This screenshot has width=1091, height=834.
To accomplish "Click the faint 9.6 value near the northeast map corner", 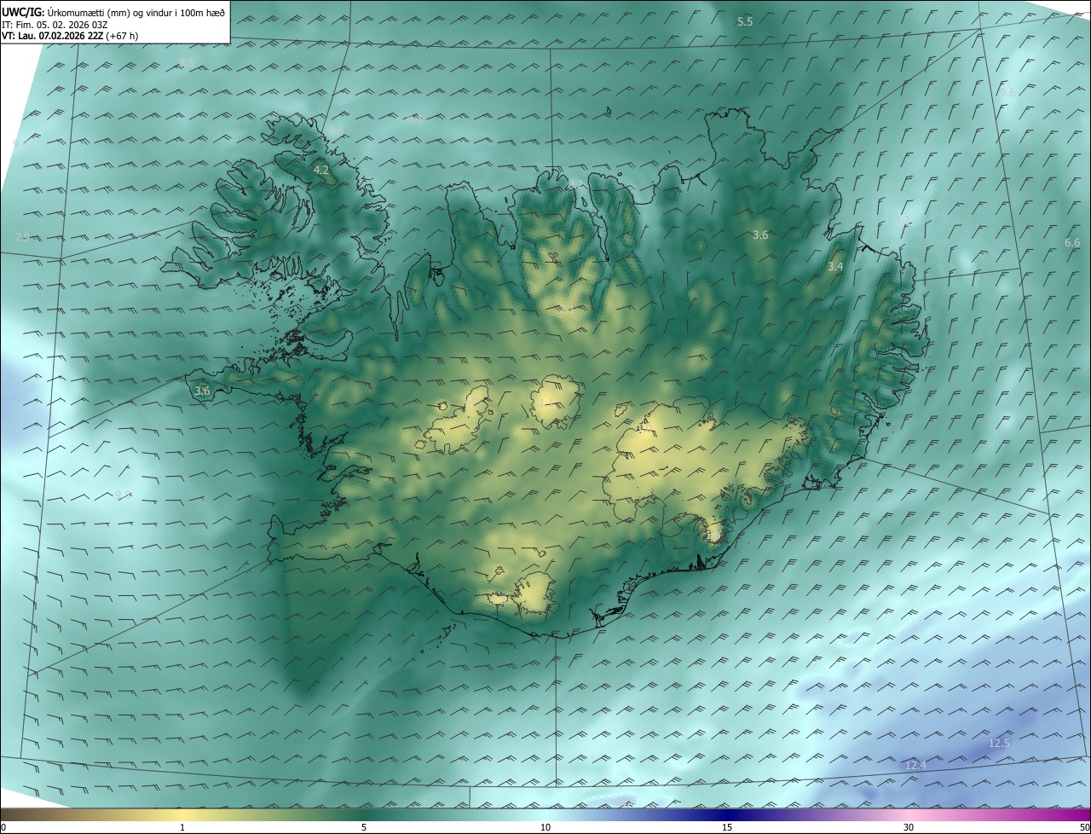I will pyautogui.click(x=1008, y=92).
